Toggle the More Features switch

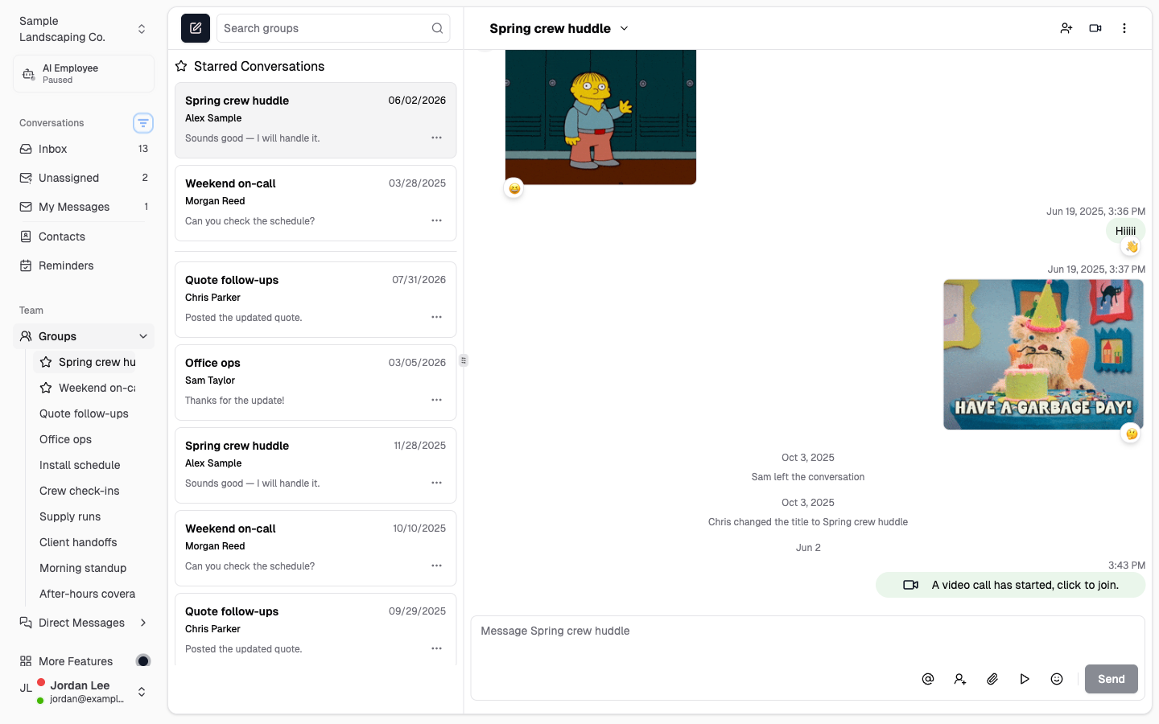143,661
